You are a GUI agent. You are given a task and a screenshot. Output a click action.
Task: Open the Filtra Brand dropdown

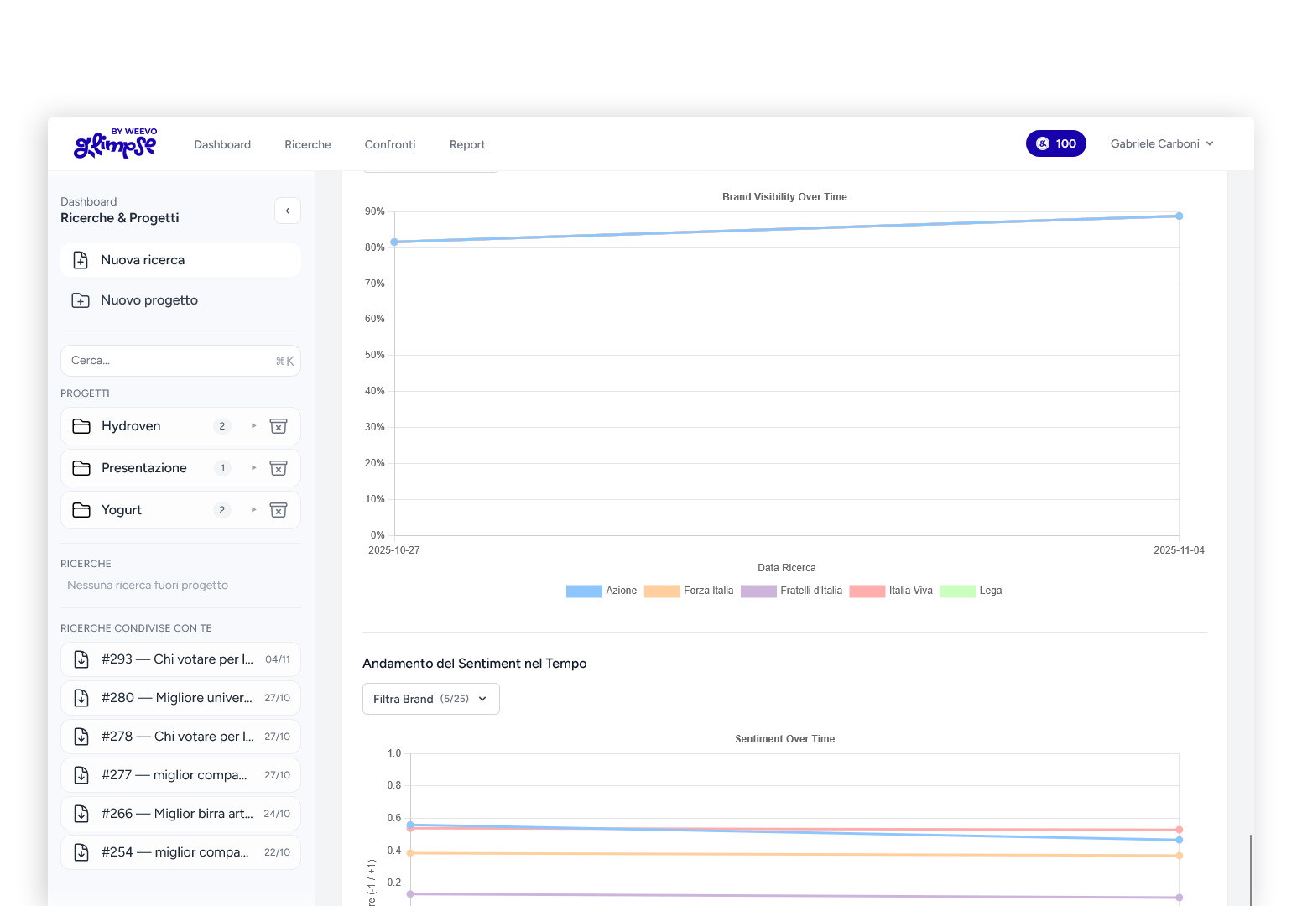coord(430,699)
